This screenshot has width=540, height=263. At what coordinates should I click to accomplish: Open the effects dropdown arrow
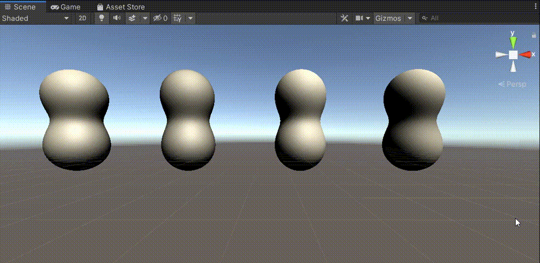coord(145,18)
